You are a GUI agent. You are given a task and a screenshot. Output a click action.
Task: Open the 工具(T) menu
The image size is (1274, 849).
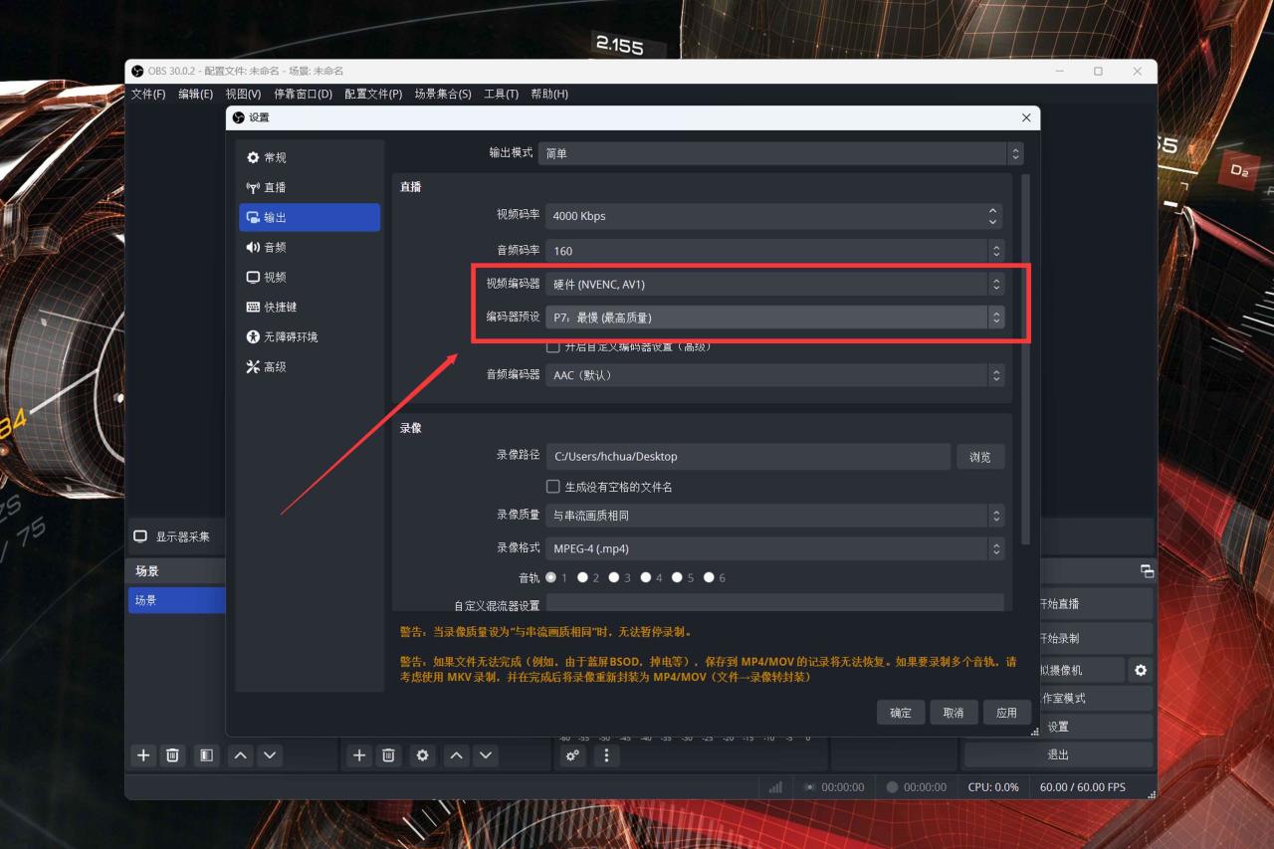click(501, 94)
